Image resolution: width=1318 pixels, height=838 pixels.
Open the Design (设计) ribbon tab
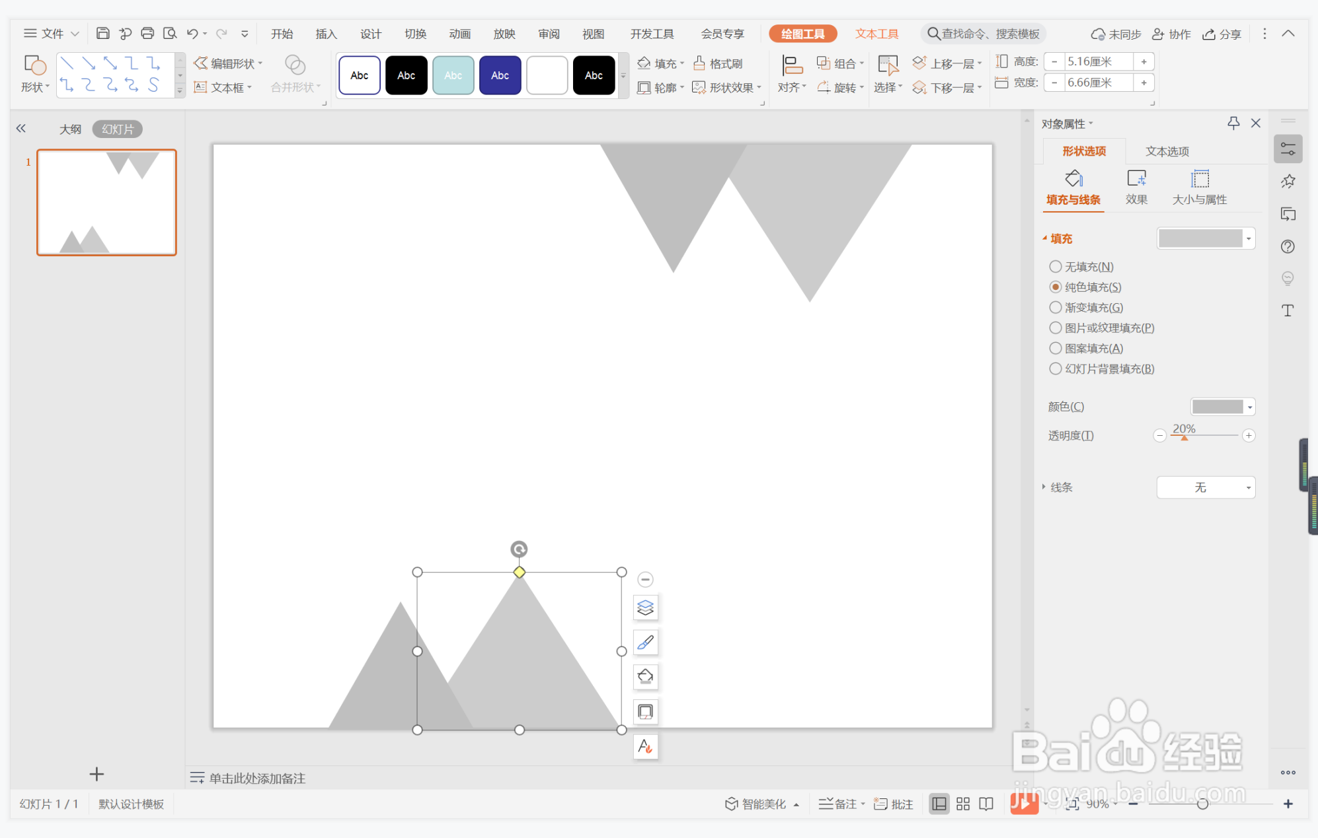(x=370, y=34)
